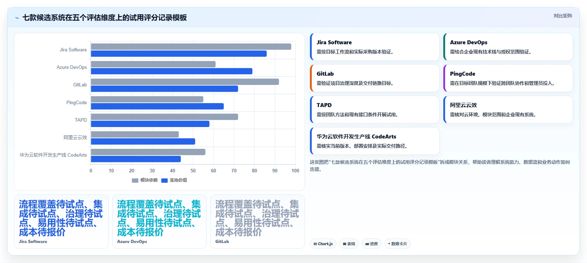The height and width of the screenshot is (263, 587).
Task: Click the 阿里云云效 chart axis label
Action: point(75,137)
